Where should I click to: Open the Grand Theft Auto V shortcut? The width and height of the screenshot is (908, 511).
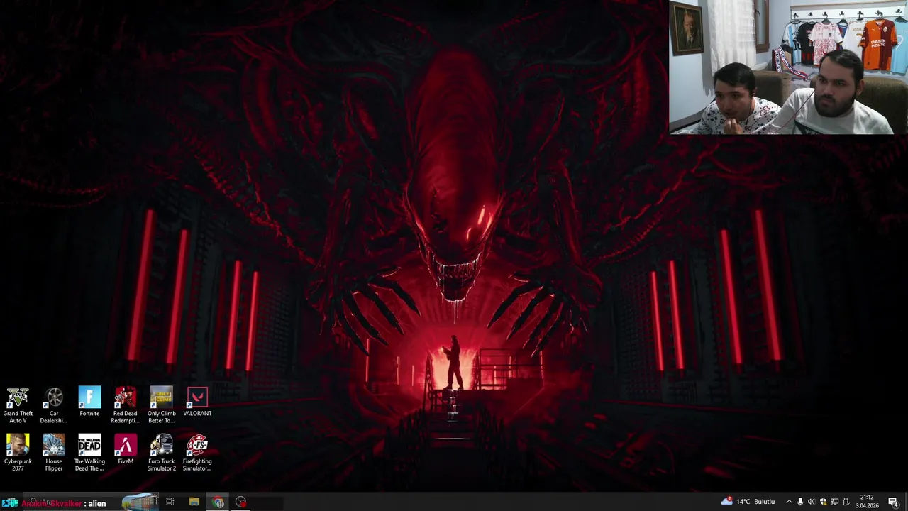click(18, 405)
